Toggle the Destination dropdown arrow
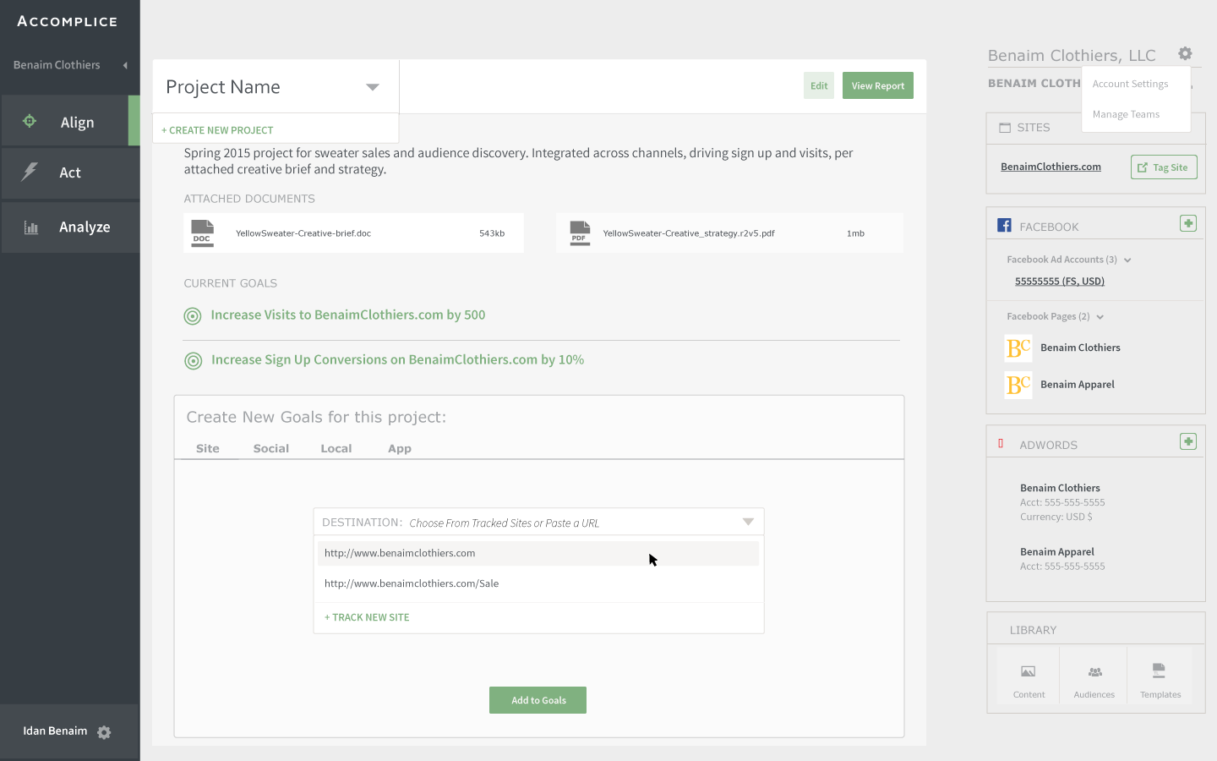 tap(748, 522)
